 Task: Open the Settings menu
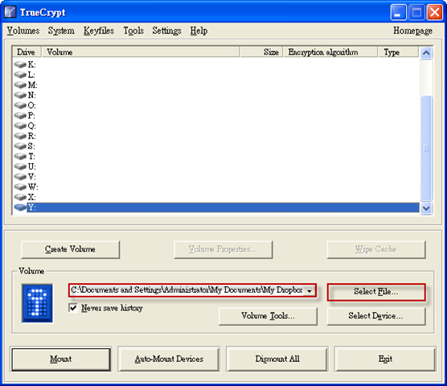[166, 31]
